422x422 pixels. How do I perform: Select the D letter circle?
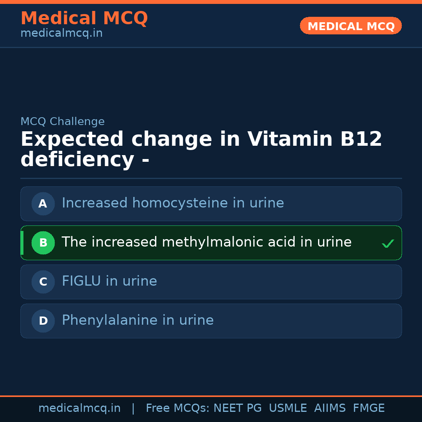(43, 321)
